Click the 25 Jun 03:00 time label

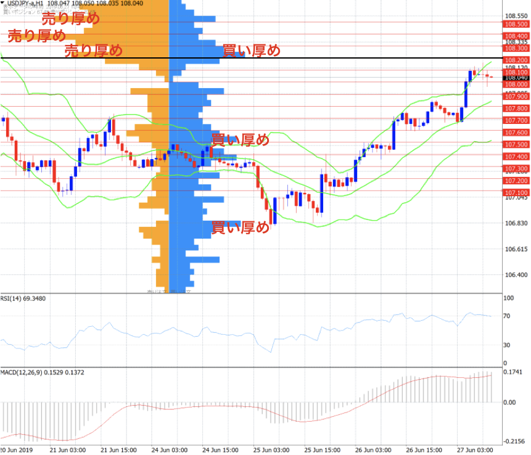[271, 450]
